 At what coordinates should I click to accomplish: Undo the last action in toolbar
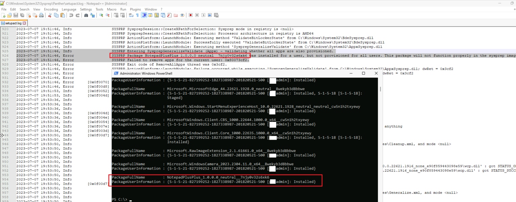pyautogui.click(x=71, y=15)
